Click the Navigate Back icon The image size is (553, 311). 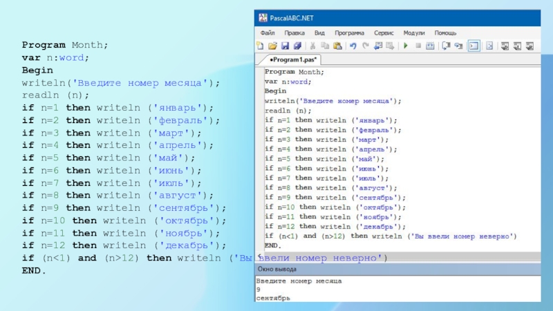coord(378,46)
